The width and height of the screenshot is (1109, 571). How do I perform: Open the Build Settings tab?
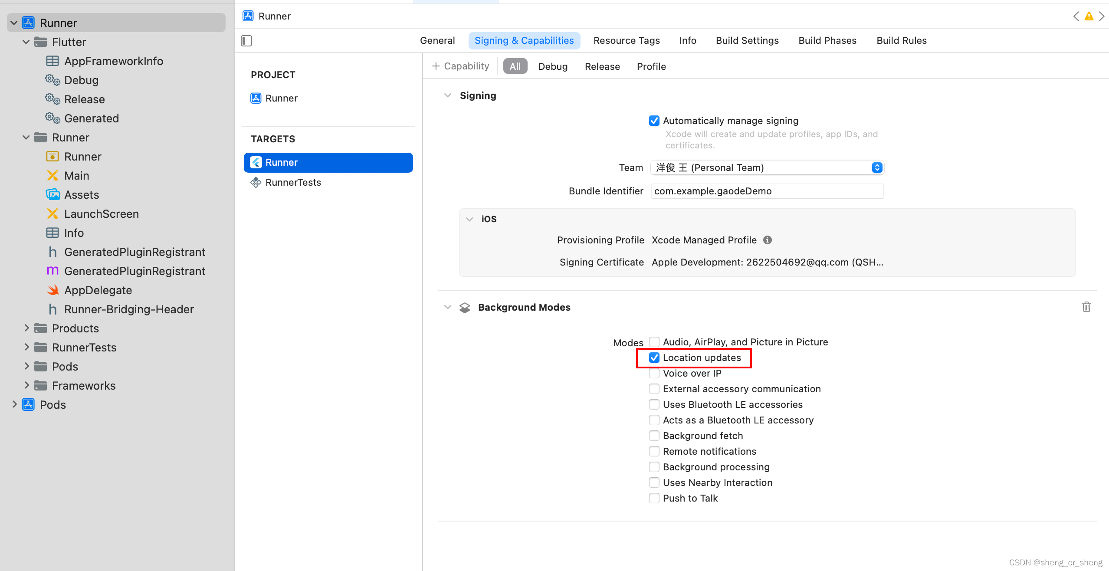point(747,40)
